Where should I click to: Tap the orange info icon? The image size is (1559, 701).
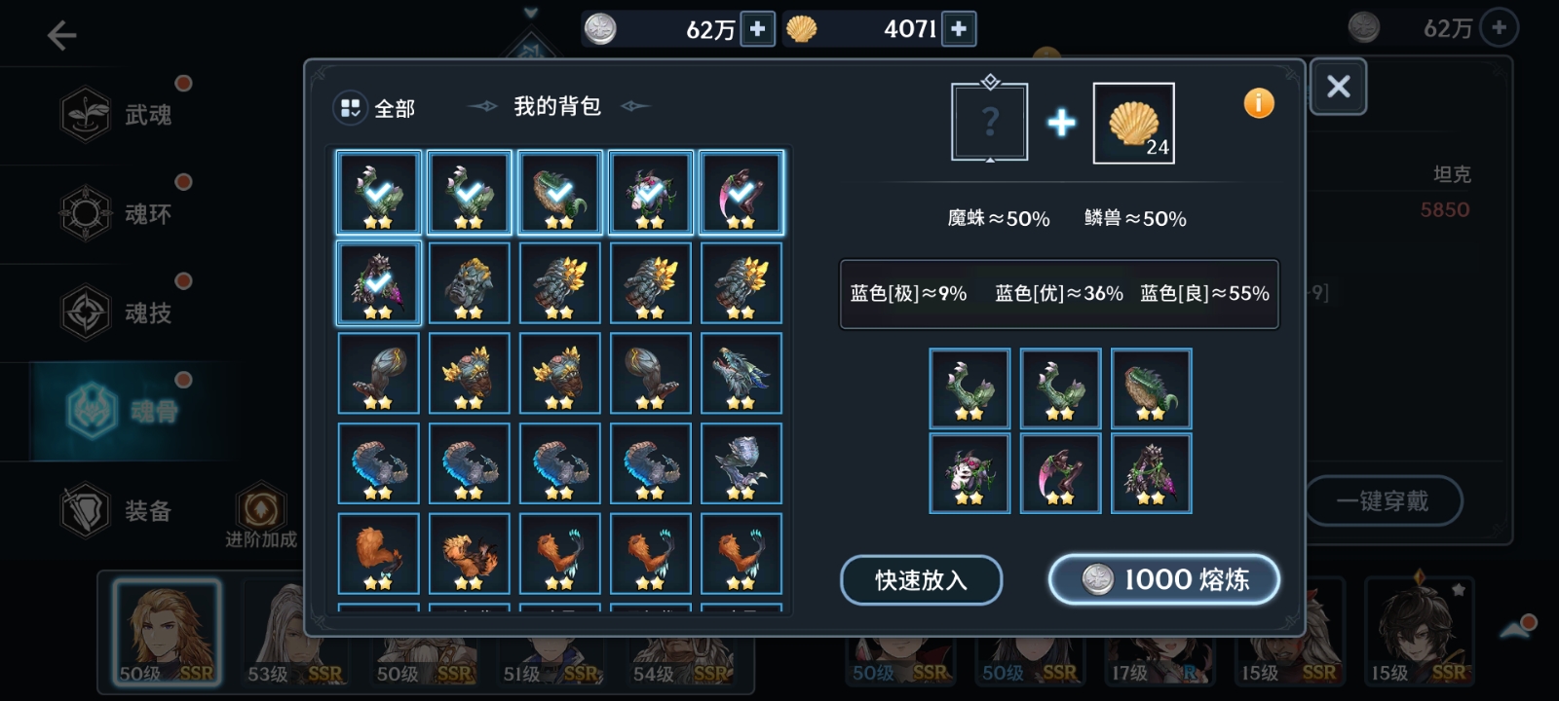coord(1259,103)
